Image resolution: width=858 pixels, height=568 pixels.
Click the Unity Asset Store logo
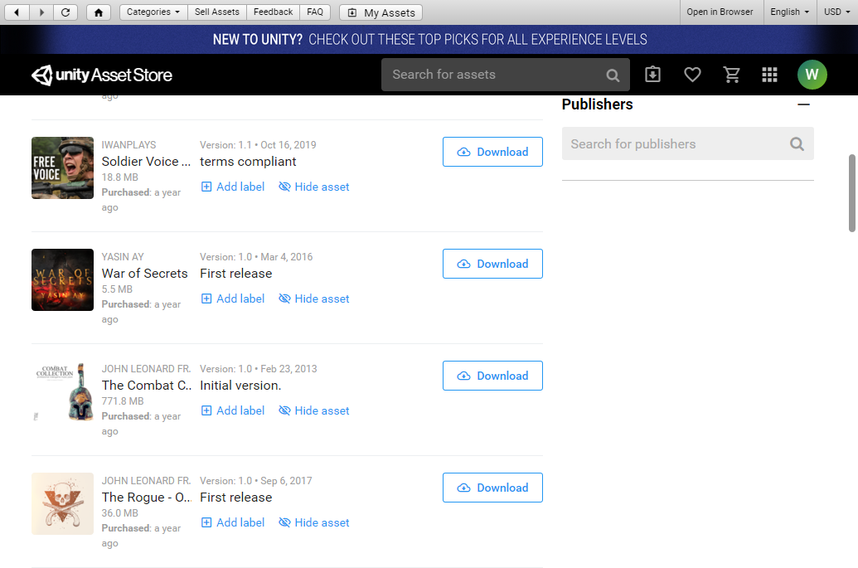point(102,75)
